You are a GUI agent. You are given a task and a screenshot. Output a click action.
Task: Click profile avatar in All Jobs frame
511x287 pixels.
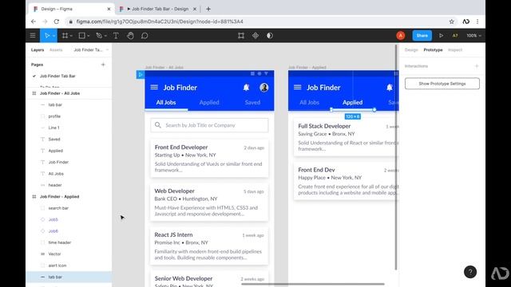[x=264, y=87]
